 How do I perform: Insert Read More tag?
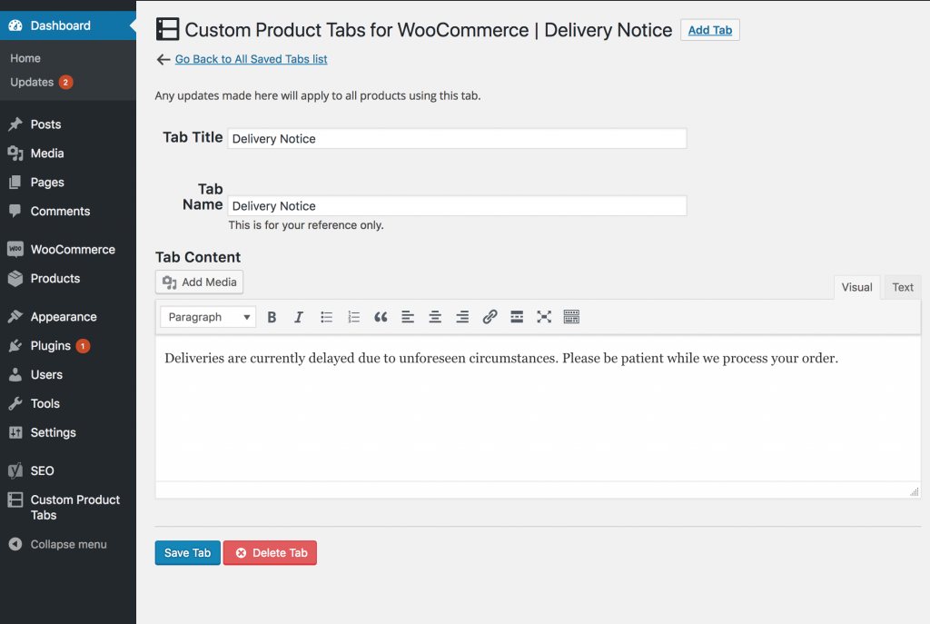tap(517, 317)
